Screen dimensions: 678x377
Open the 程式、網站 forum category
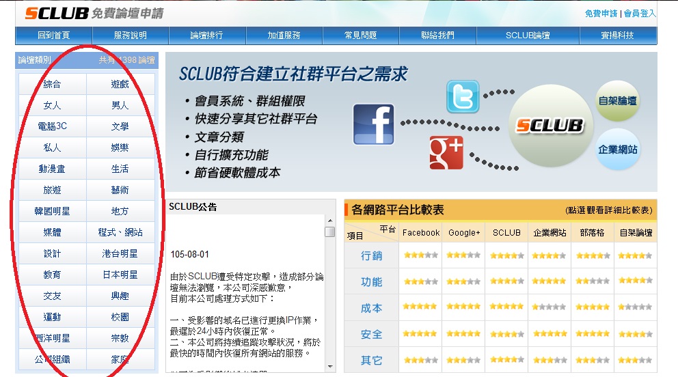[120, 232]
